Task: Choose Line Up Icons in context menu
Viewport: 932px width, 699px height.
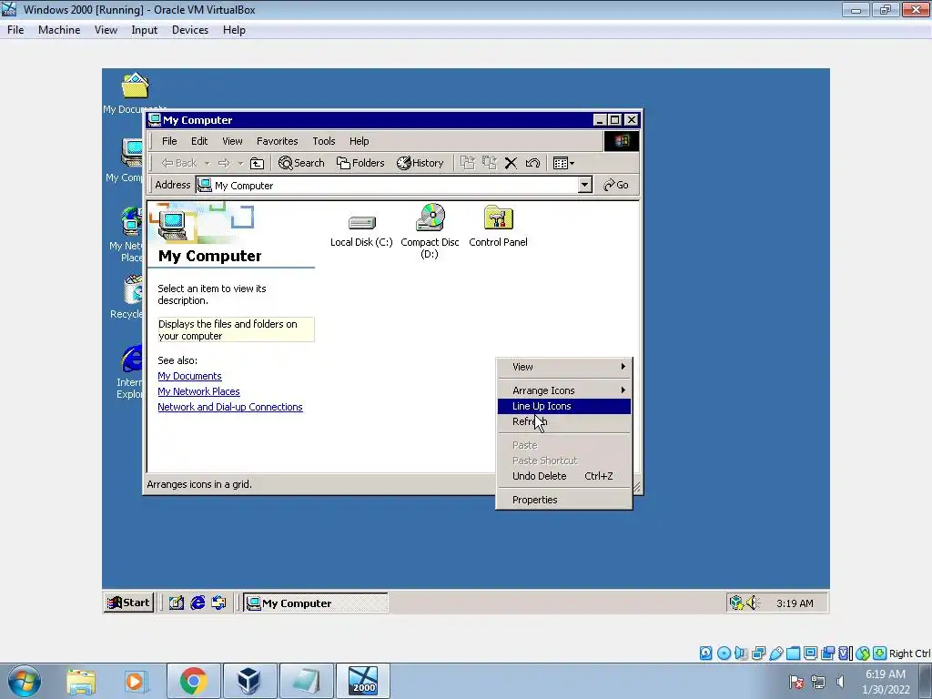Action: (564, 406)
